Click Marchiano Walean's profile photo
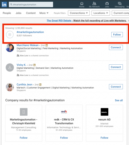129x145 pixels. point(10,48)
